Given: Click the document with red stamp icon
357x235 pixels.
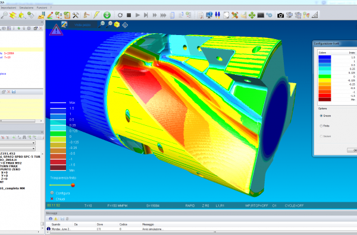Looking at the screenshot, I should [x=201, y=15].
